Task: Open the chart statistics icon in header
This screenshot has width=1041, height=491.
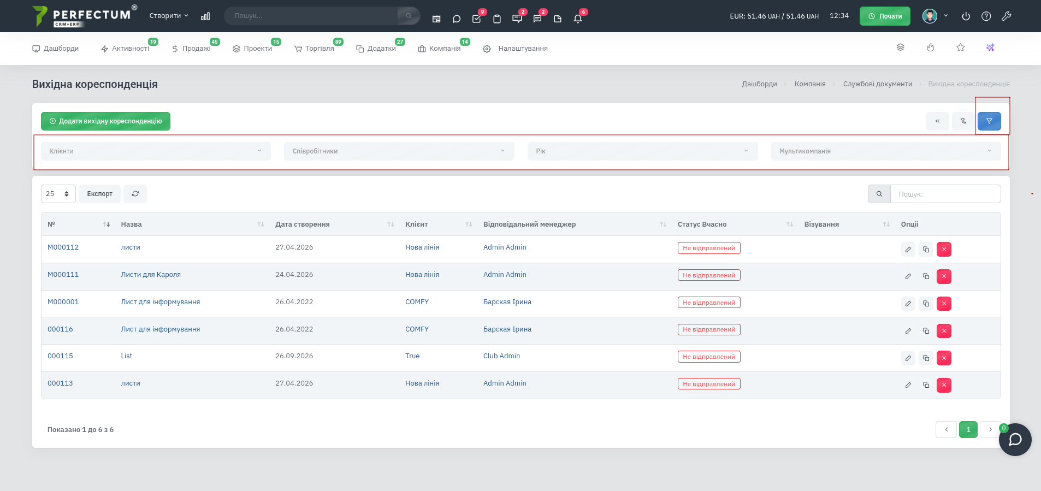Action: tap(205, 16)
